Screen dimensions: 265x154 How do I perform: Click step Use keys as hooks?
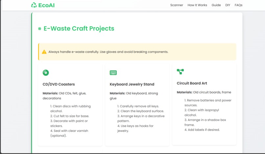[135, 128]
